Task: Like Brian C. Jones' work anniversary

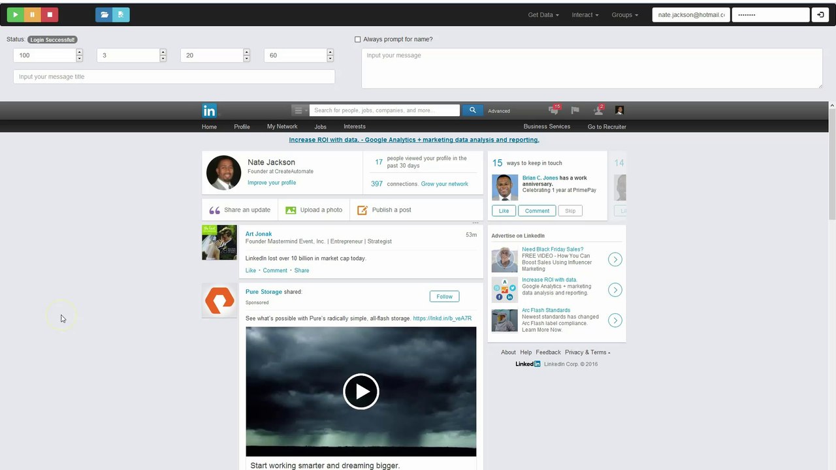Action: (504, 211)
